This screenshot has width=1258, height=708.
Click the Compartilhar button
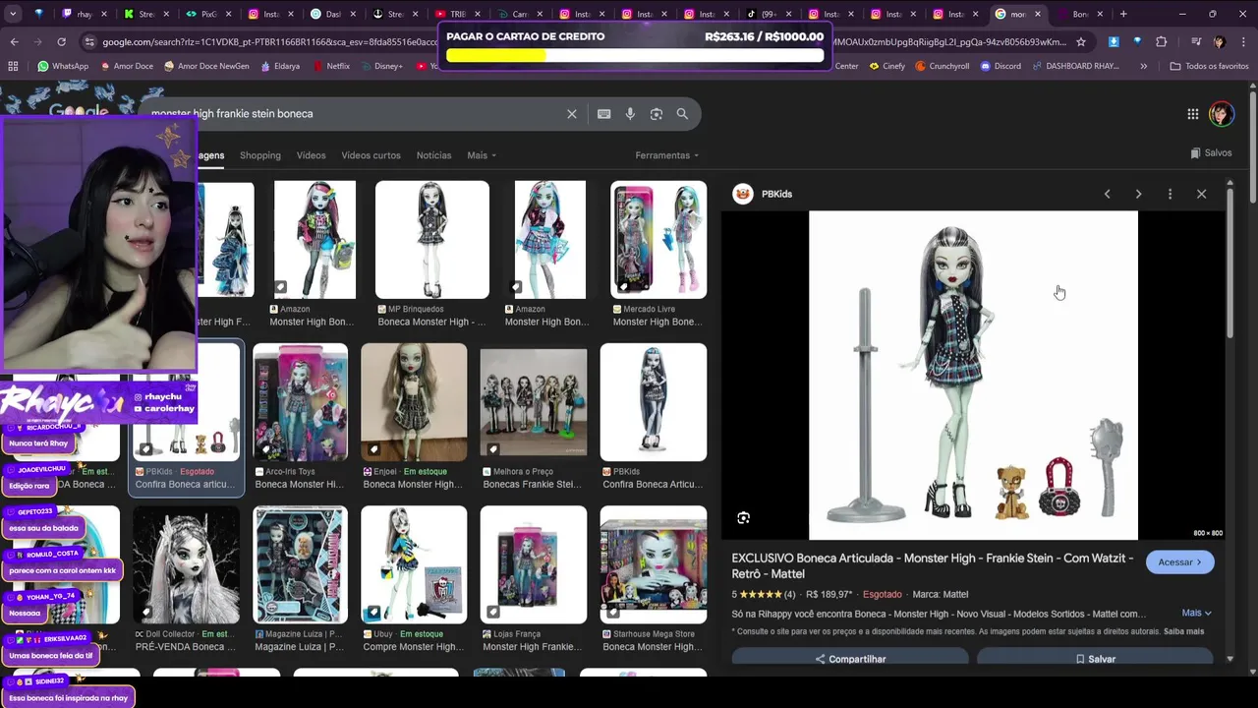[850, 659]
